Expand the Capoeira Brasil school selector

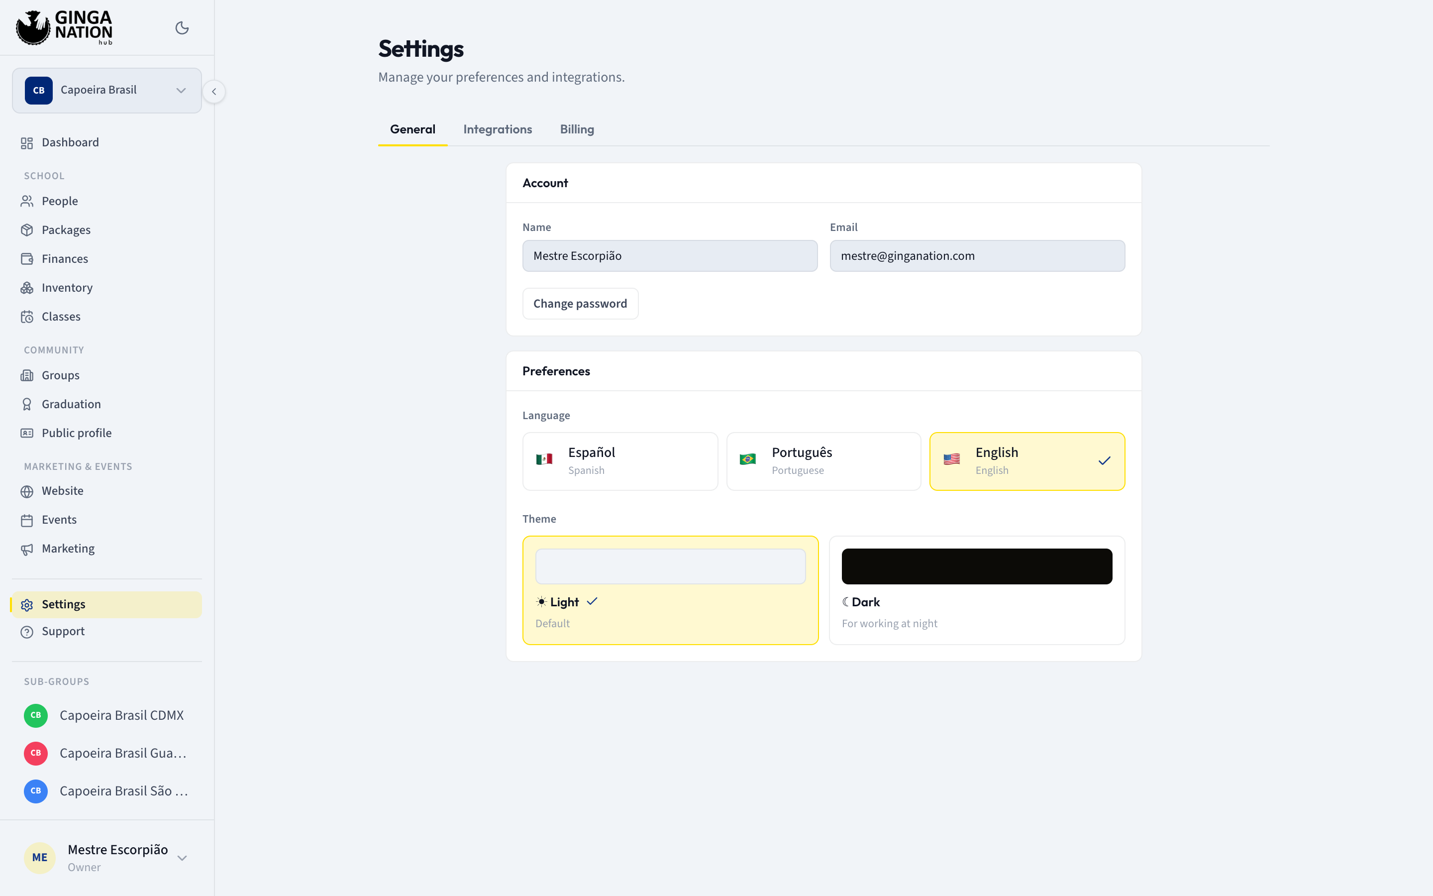(106, 90)
